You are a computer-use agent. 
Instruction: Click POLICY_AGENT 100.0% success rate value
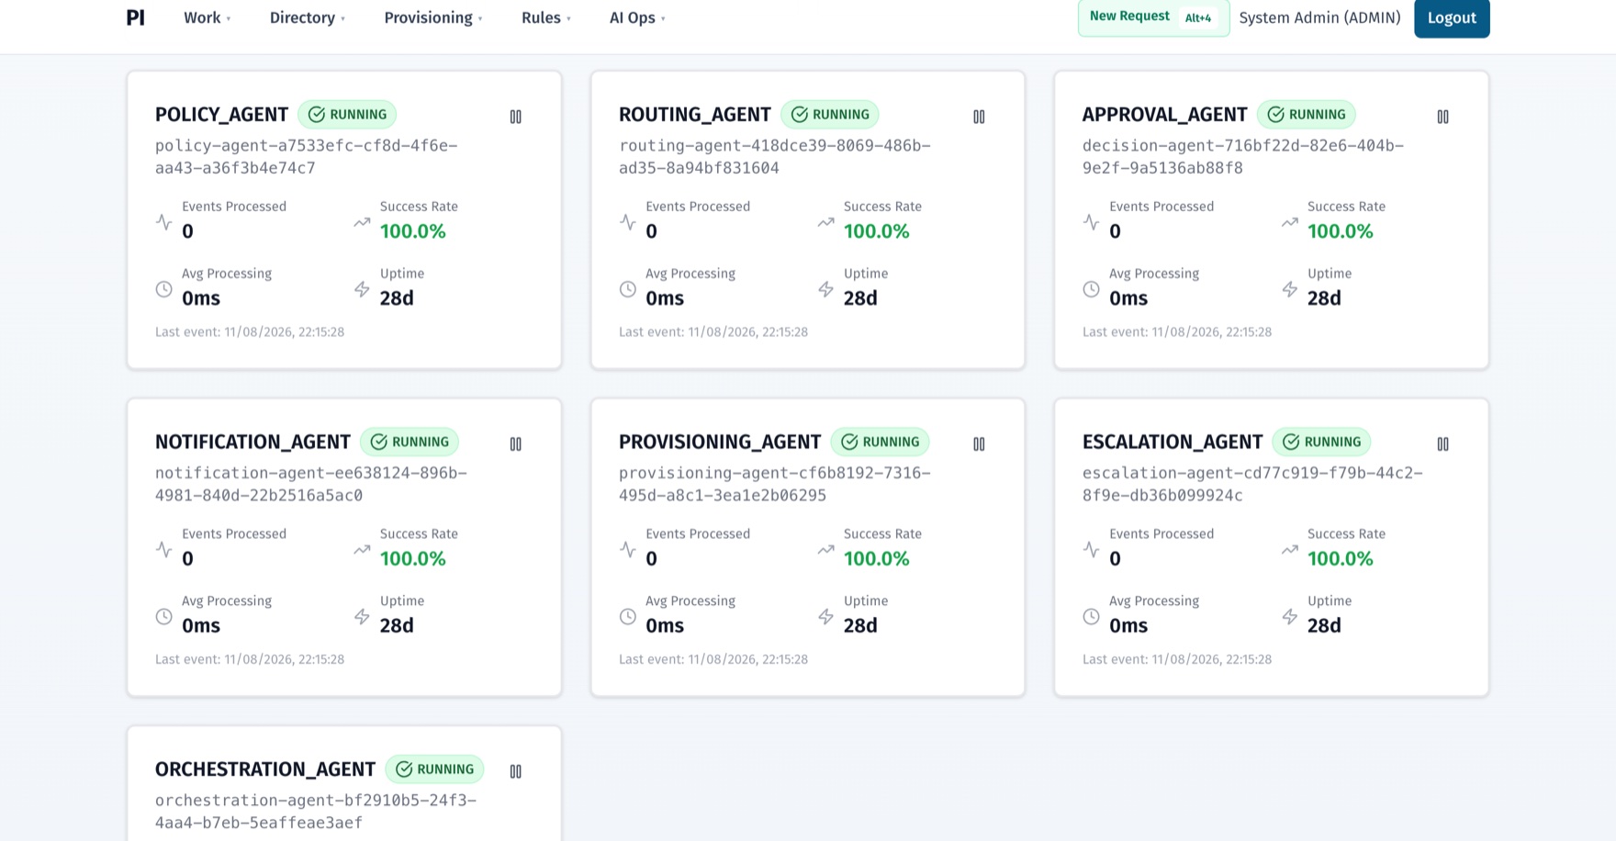click(x=413, y=231)
